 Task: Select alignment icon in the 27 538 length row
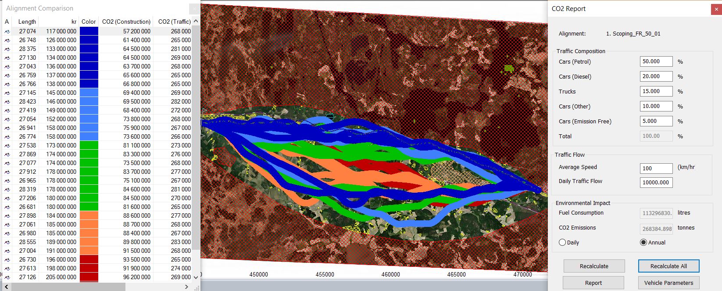click(x=7, y=146)
